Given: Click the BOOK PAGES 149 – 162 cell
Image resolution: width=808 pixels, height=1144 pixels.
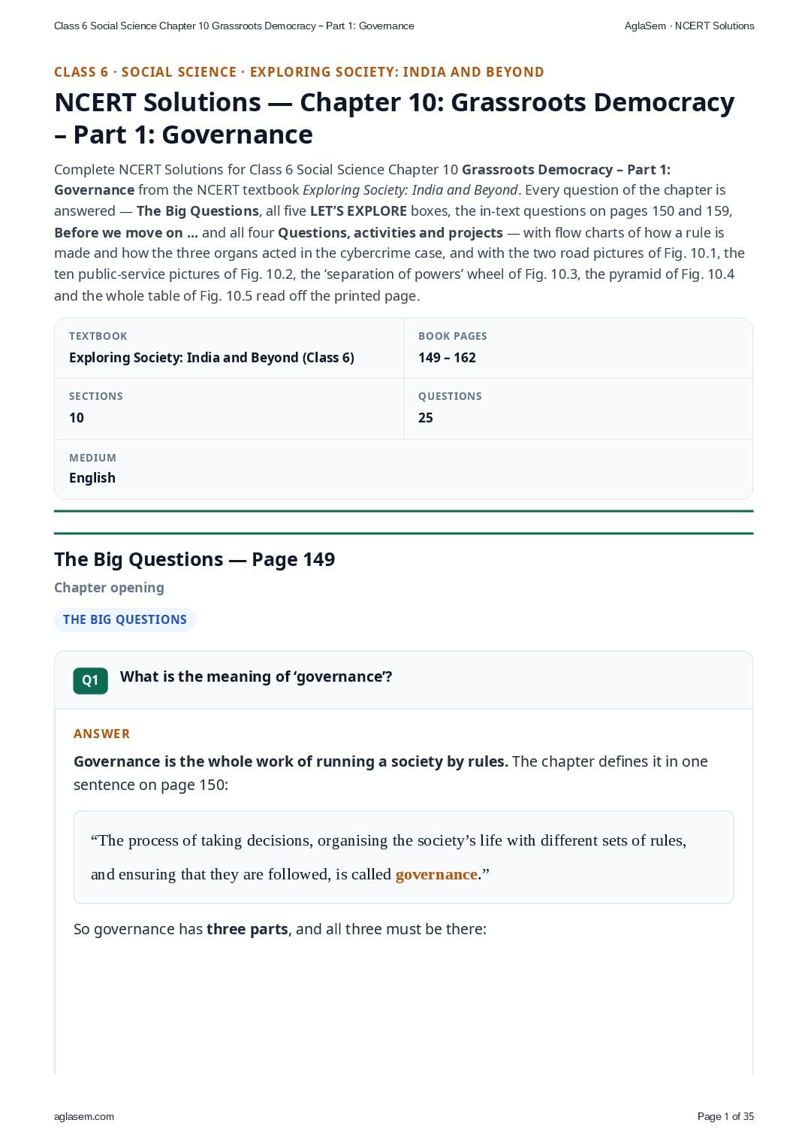Looking at the screenshot, I should [578, 348].
